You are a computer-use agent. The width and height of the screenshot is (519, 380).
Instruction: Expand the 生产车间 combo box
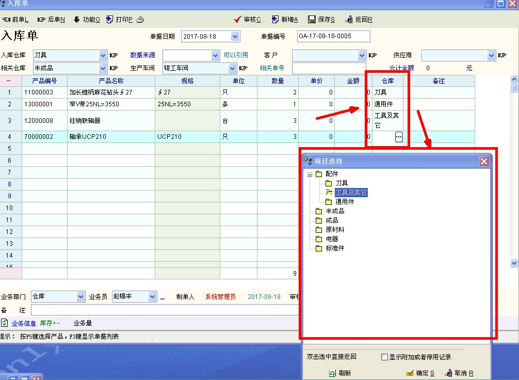[232, 68]
